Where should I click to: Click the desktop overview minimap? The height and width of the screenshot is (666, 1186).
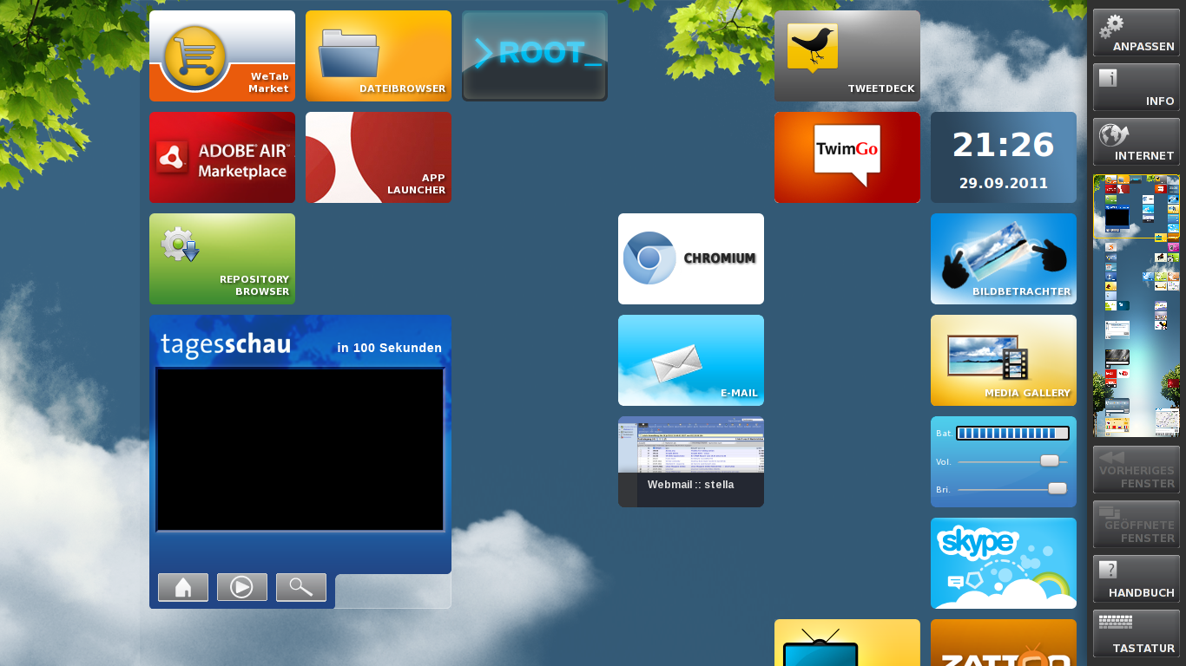(x=1137, y=306)
